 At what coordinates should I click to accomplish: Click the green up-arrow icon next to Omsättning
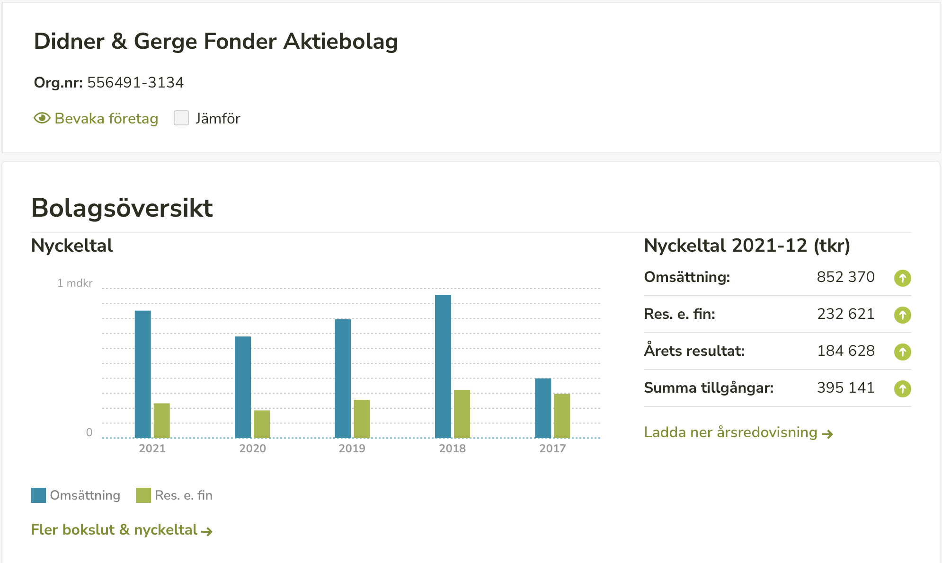click(902, 278)
